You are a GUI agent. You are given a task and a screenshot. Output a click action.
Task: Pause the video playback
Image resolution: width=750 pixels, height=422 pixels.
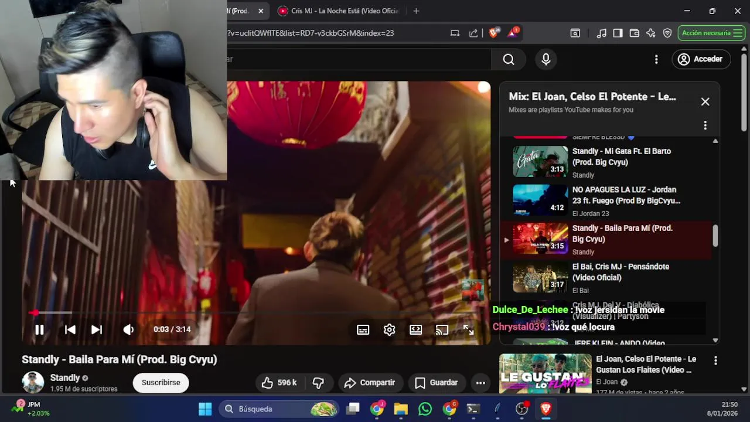pos(39,329)
